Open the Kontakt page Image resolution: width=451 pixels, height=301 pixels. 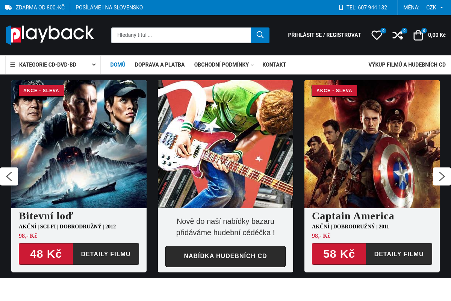(x=274, y=65)
